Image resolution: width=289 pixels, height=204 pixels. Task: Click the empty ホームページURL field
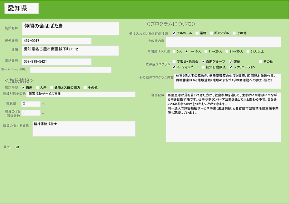(x=71, y=70)
